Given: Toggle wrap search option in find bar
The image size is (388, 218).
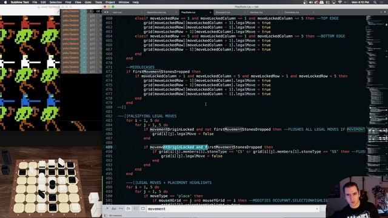Looking at the screenshot, I should click(128, 209).
